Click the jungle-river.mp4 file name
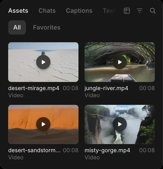The image size is (163, 169). [106, 88]
